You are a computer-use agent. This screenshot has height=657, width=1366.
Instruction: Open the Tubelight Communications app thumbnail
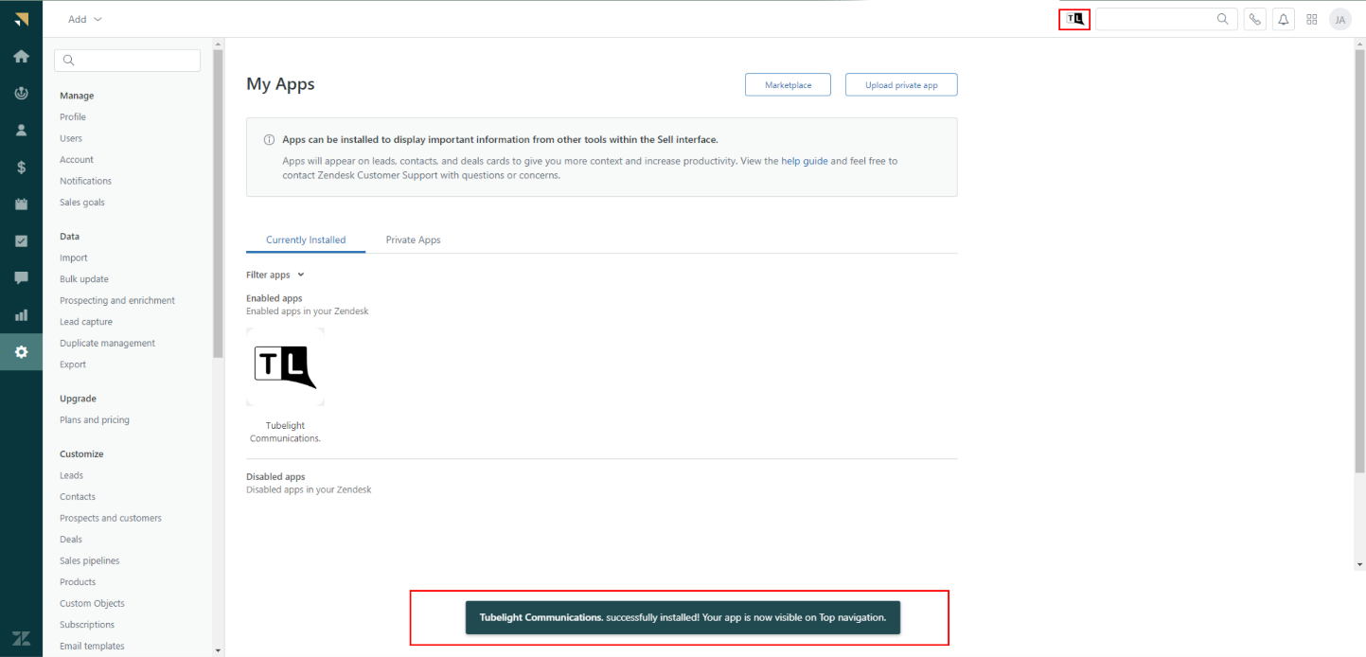285,366
